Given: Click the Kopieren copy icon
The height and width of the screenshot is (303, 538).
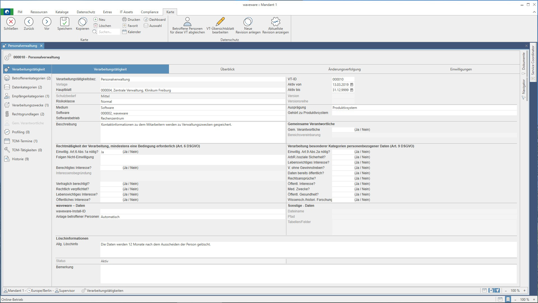Looking at the screenshot, I should pyautogui.click(x=82, y=22).
